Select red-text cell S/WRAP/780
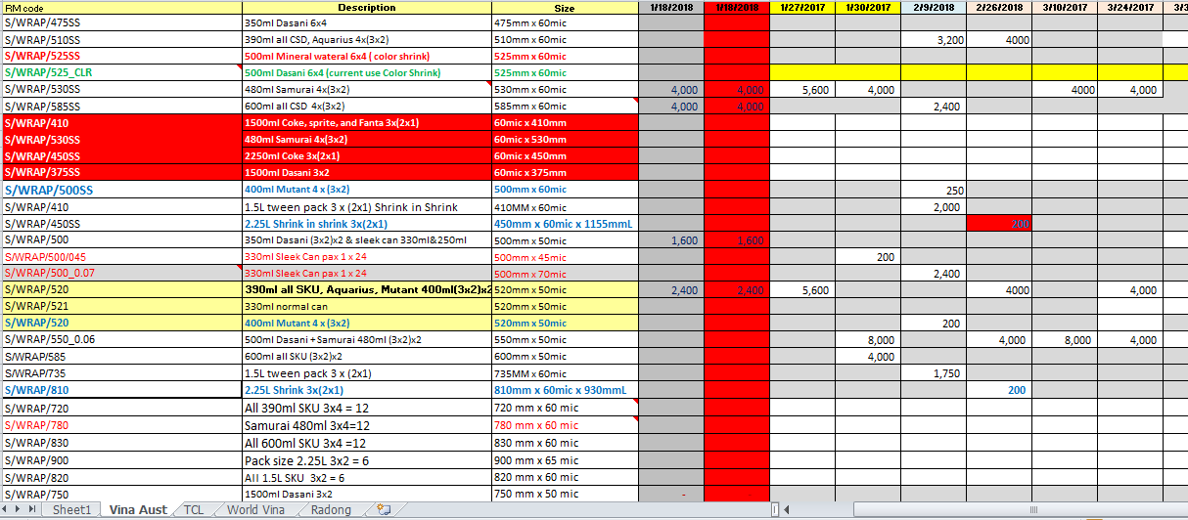The width and height of the screenshot is (1188, 520). coord(121,425)
